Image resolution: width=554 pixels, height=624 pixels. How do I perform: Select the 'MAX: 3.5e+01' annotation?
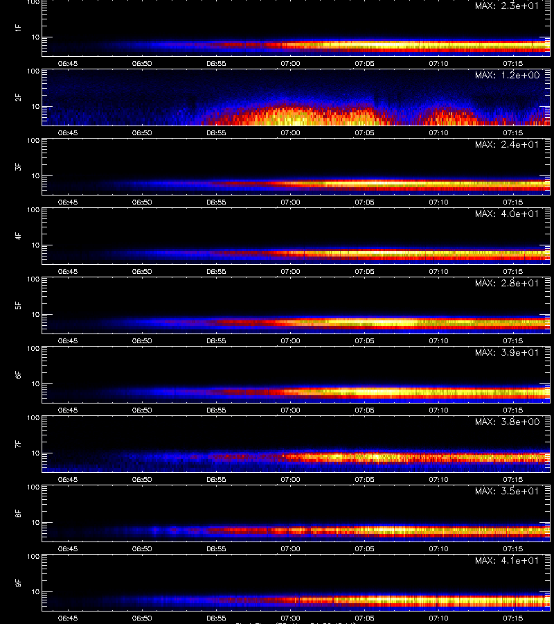[x=507, y=491]
